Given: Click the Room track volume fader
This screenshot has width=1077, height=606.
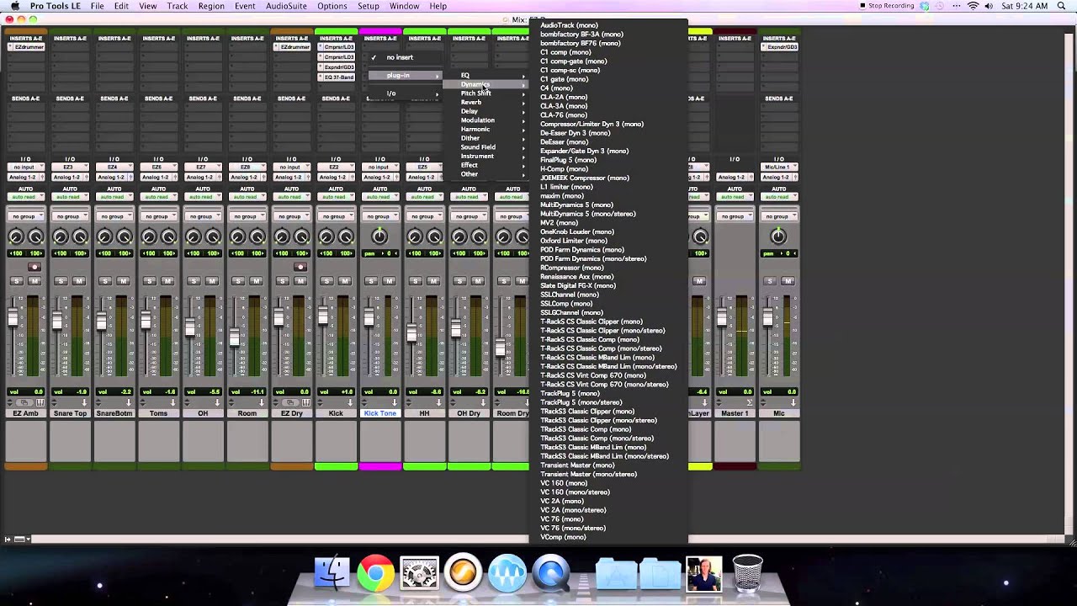Looking at the screenshot, I should tap(234, 338).
